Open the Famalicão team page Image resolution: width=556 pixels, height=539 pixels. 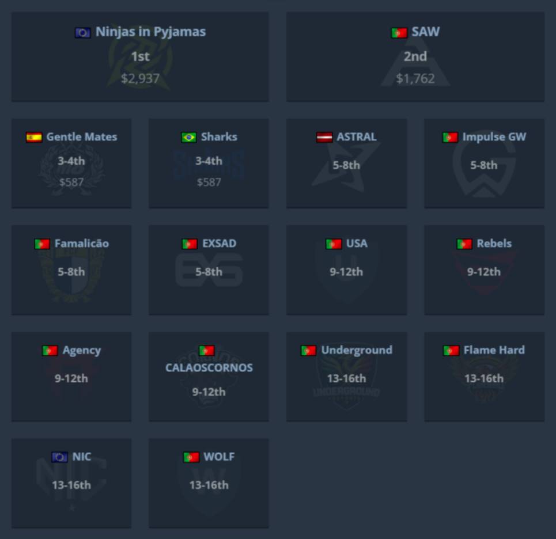(82, 244)
